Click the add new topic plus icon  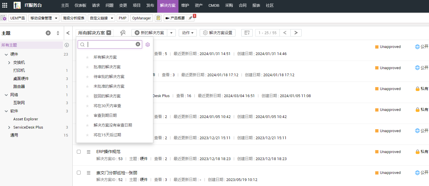48,33
